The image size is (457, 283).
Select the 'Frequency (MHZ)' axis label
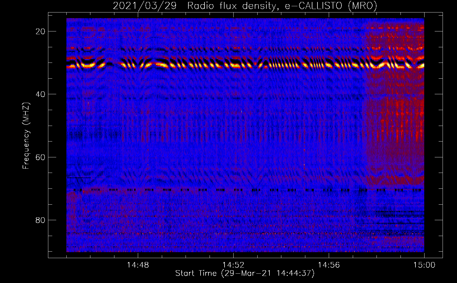(x=26, y=136)
